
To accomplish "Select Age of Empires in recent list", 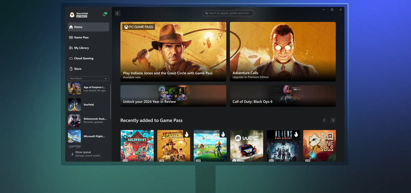I will (88, 89).
